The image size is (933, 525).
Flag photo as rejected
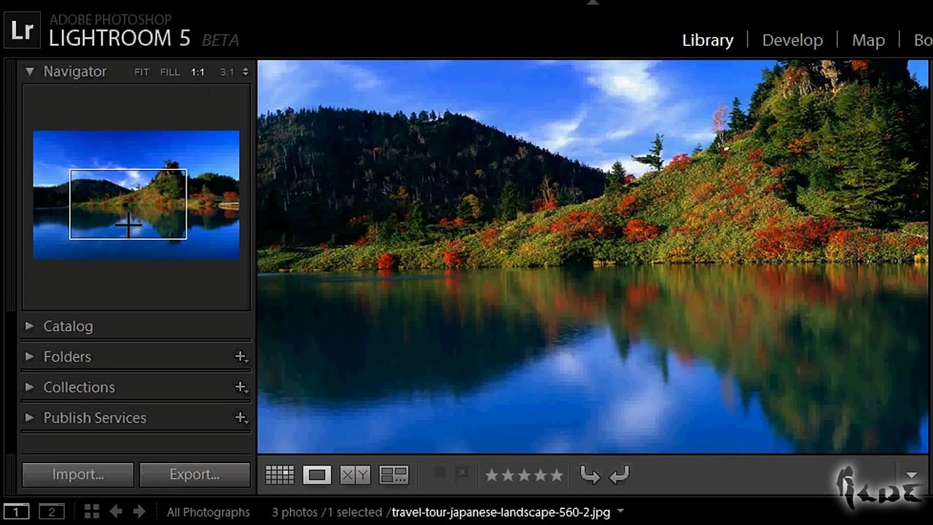pos(461,472)
